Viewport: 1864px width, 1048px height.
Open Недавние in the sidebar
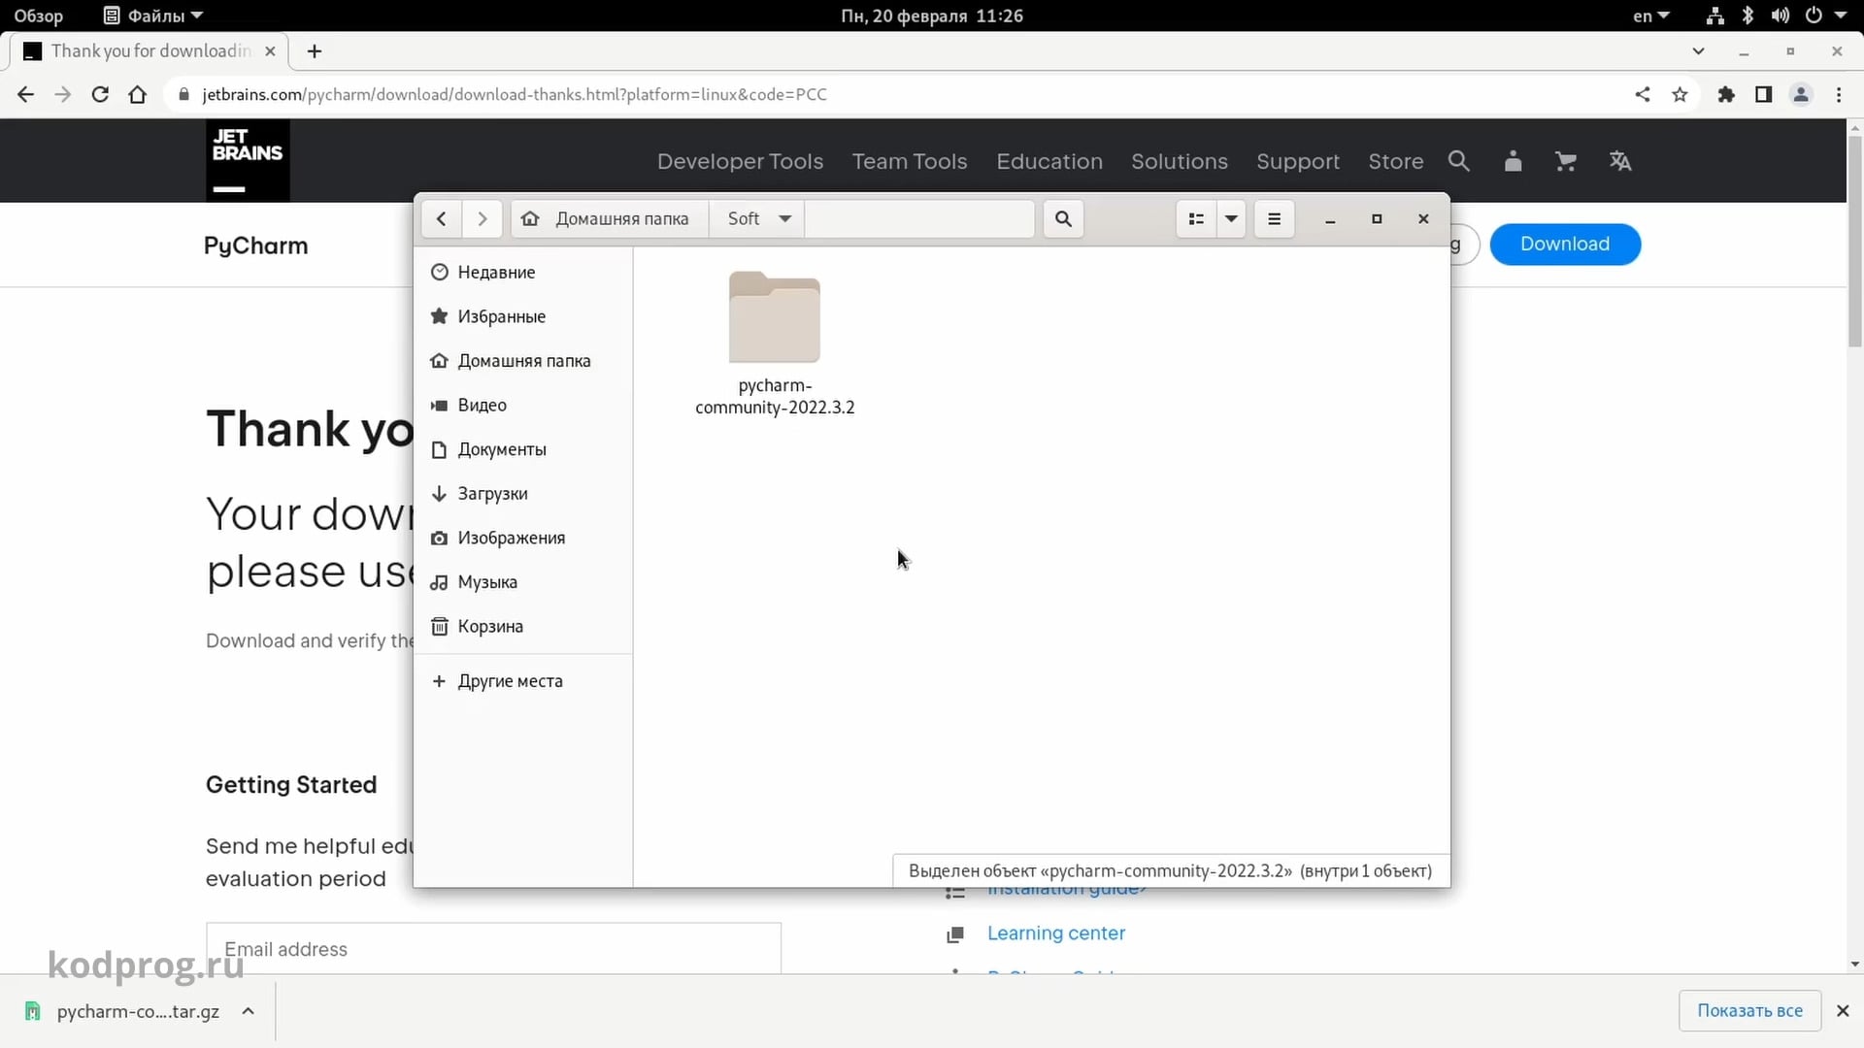(522, 273)
